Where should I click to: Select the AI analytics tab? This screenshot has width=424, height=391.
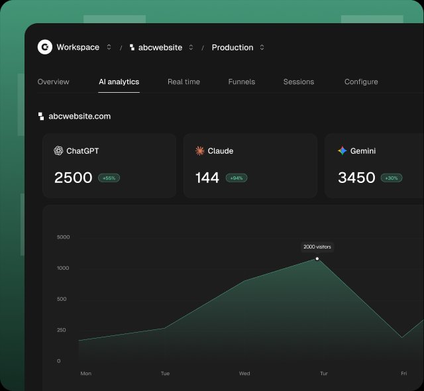pyautogui.click(x=119, y=82)
